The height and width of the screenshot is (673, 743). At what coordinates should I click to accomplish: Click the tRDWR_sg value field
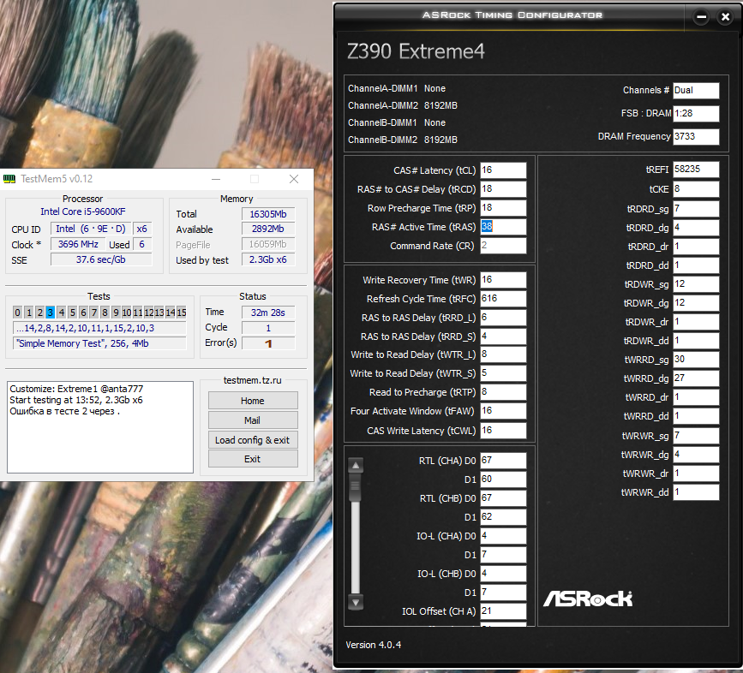696,284
